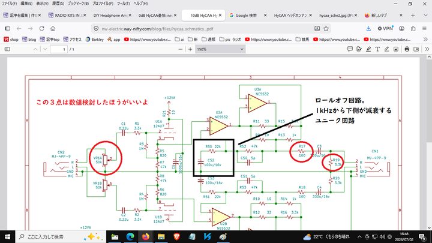The height and width of the screenshot is (243, 432).
Task: Open the Firefox account icon
Action: click(401, 28)
